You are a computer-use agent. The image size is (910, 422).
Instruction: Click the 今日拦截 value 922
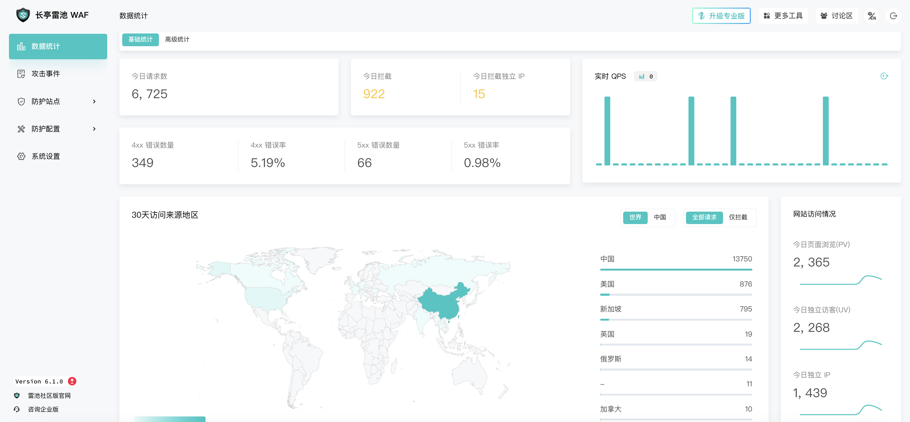(x=374, y=94)
